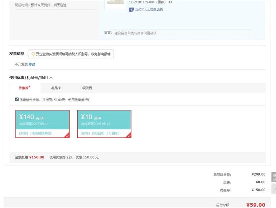276x208 pixels.
Task: Collapse the 使用优惠/礼品卡/抵用 section arrow
Action: [51, 78]
